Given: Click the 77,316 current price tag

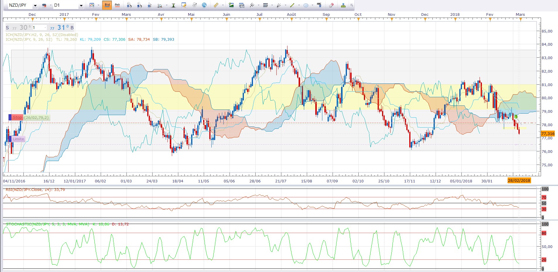Looking at the screenshot, I should [548, 134].
